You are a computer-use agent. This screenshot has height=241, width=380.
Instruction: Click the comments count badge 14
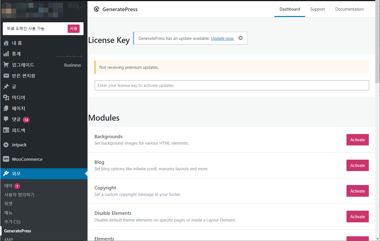pos(26,120)
